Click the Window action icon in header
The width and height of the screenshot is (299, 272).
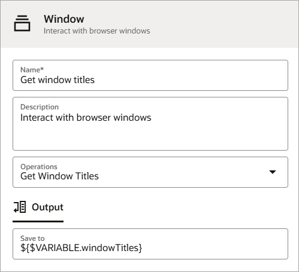[22, 23]
